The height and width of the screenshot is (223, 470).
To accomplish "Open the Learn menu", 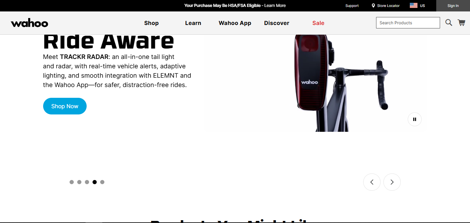I will (193, 23).
